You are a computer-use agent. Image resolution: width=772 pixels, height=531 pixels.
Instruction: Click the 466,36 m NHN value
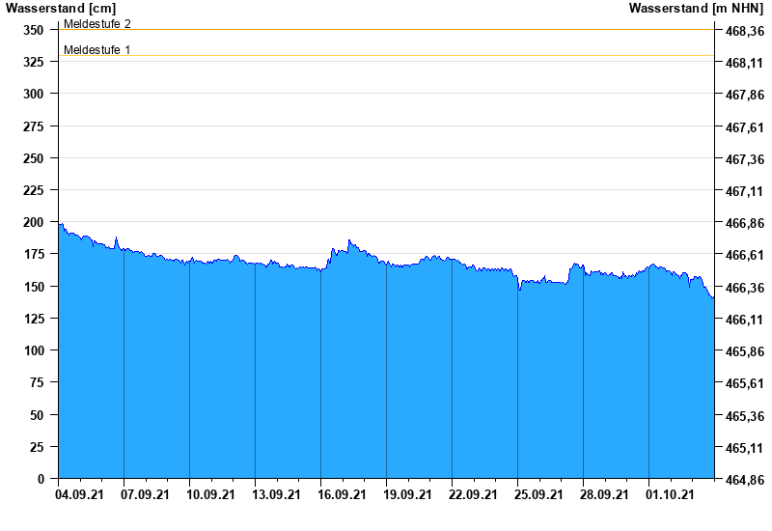[745, 288]
